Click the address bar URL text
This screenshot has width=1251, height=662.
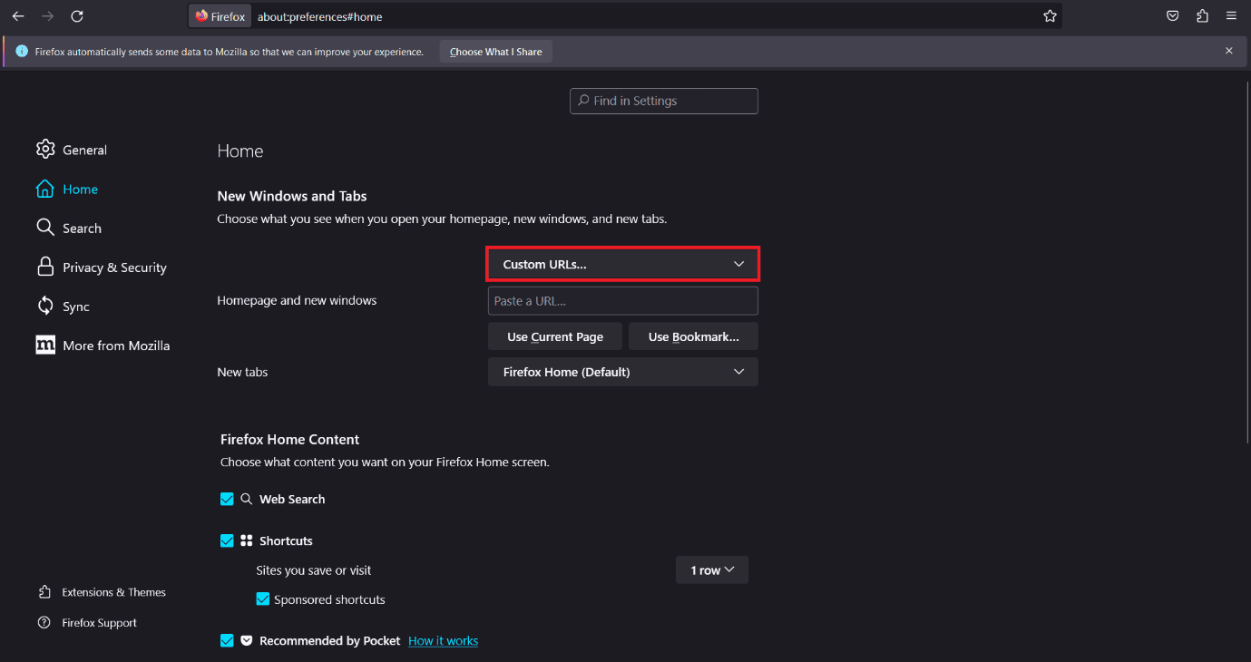tap(319, 16)
